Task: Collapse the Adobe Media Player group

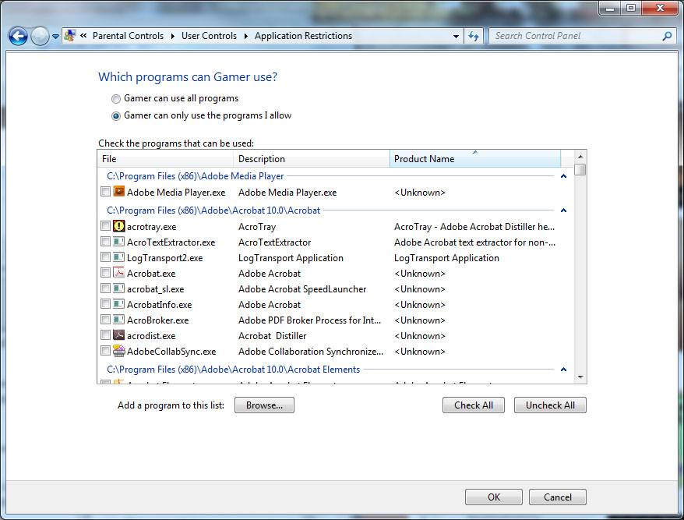Action: pyautogui.click(x=563, y=176)
